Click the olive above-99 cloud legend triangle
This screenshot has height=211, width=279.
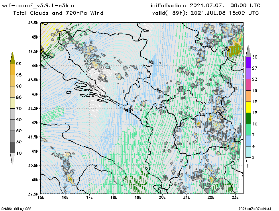(x=12, y=58)
